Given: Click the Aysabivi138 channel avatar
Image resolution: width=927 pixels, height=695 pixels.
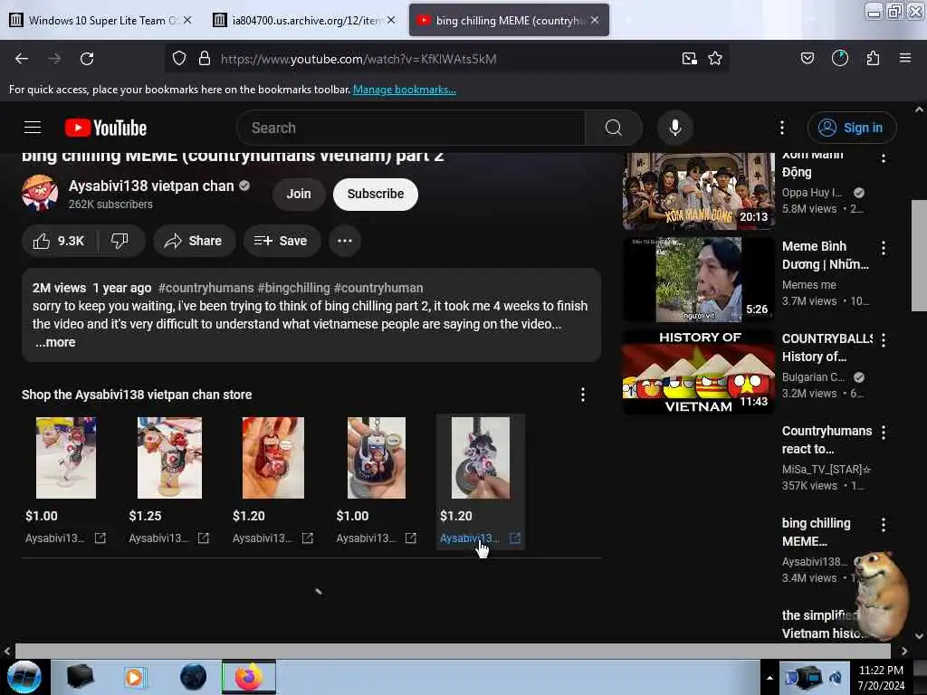Looking at the screenshot, I should (40, 194).
